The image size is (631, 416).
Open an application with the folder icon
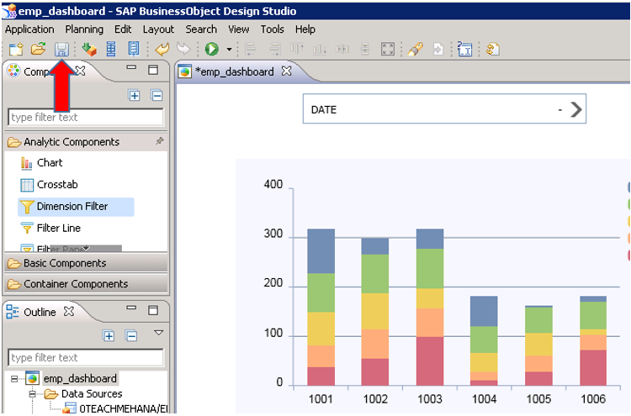click(39, 49)
